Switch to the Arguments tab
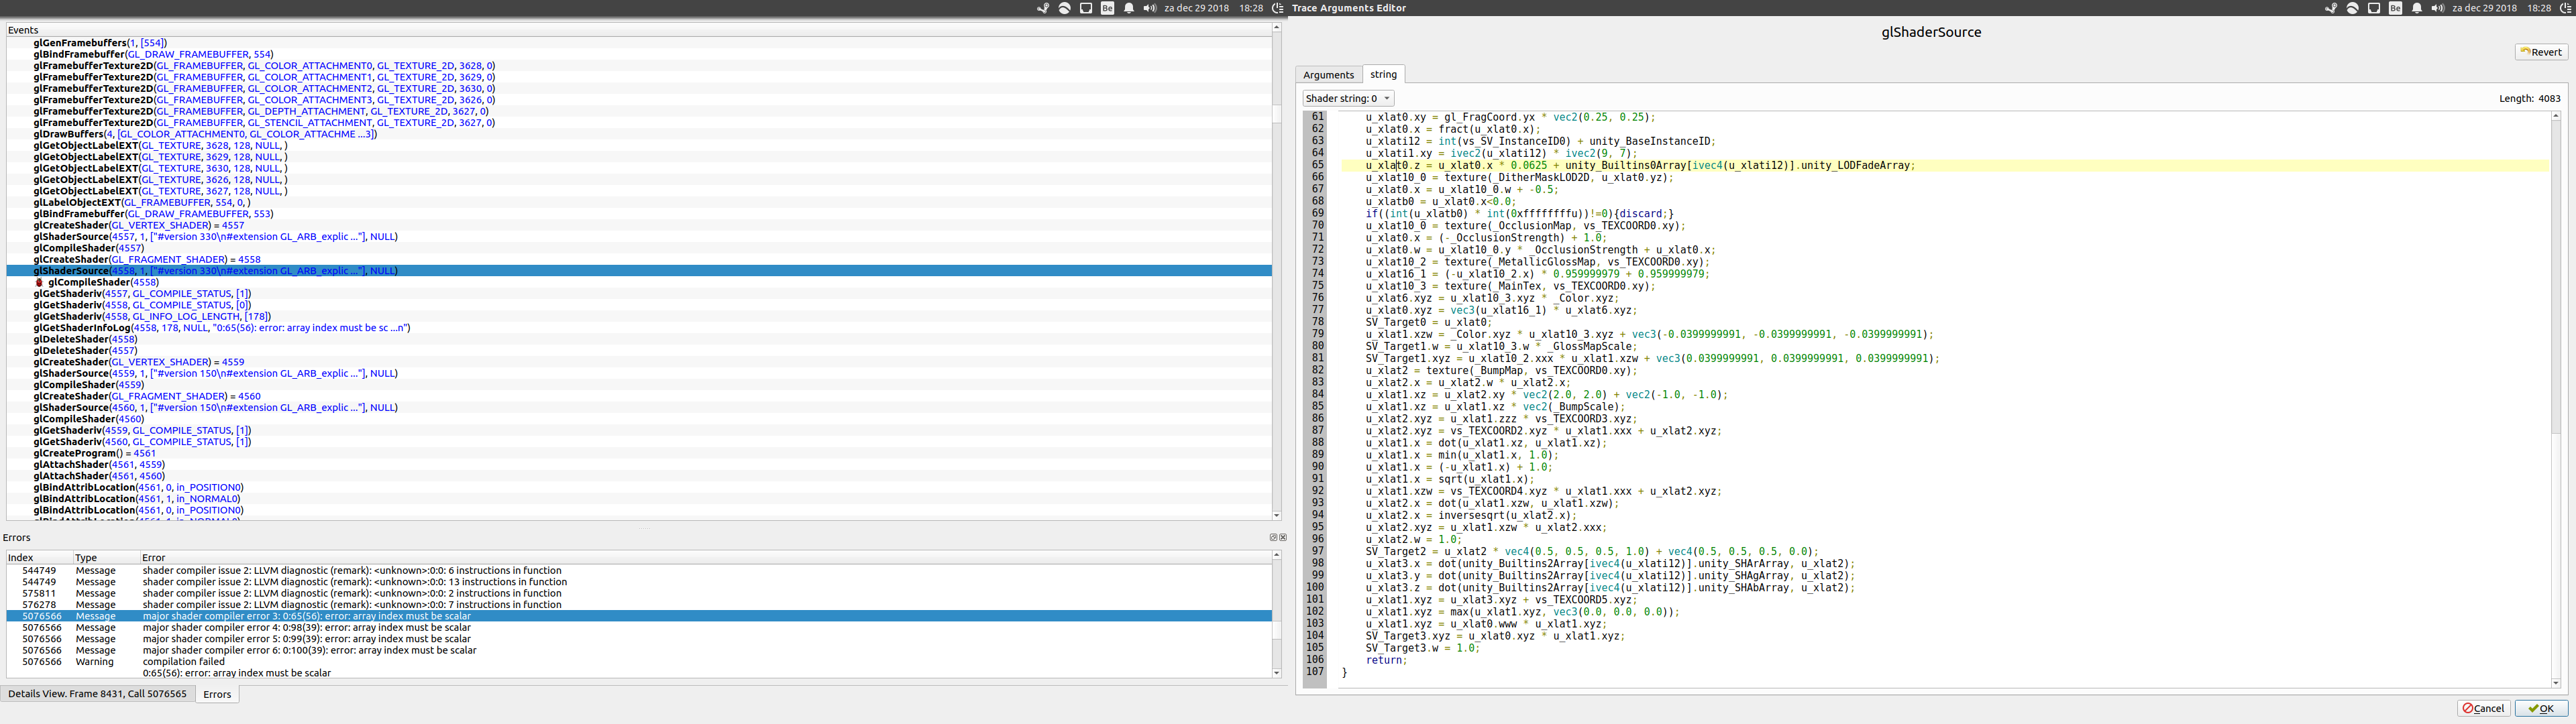Image resolution: width=2576 pixels, height=724 pixels. (1328, 75)
